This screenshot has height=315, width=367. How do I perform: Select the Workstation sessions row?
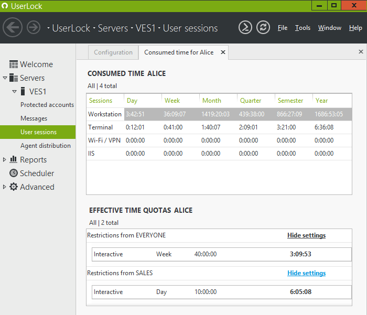click(219, 114)
